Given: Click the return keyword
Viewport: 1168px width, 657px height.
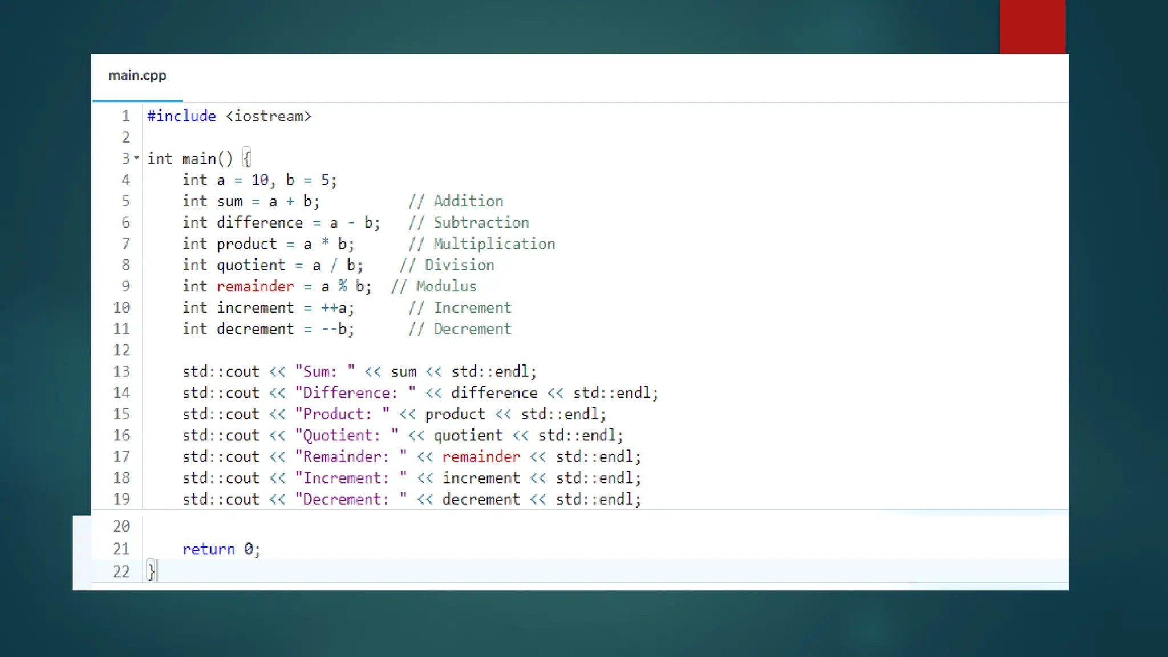Looking at the screenshot, I should click(208, 549).
